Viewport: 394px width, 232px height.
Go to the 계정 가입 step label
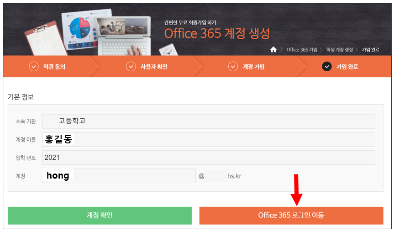[x=253, y=67]
